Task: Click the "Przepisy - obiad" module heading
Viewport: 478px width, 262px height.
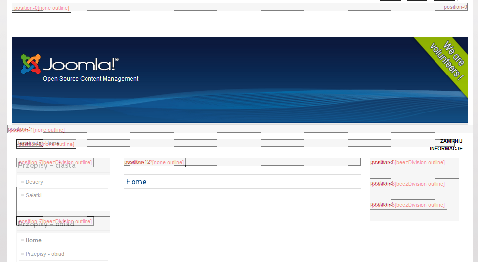Action: (x=46, y=224)
